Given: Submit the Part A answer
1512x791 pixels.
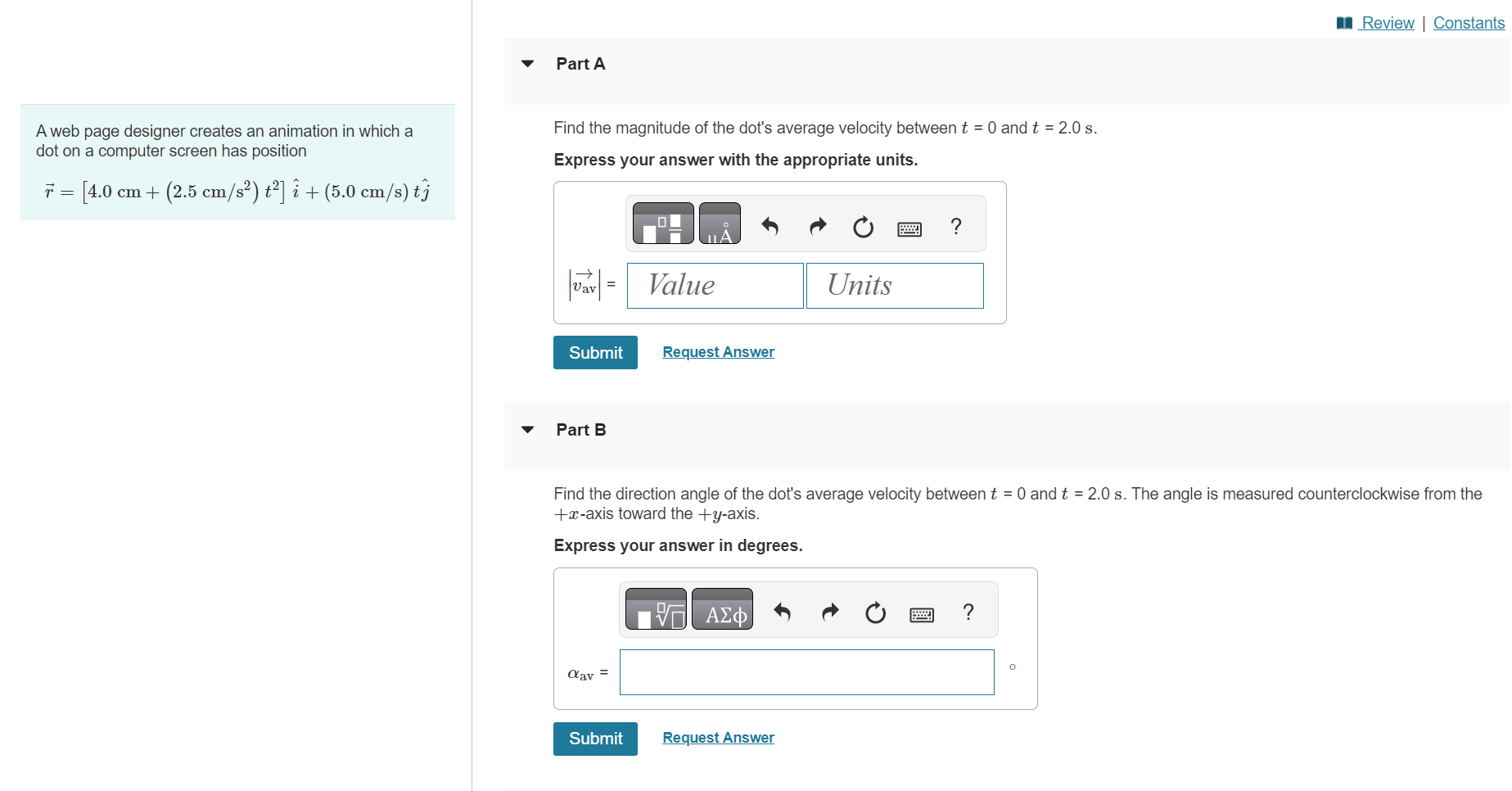Looking at the screenshot, I should pyautogui.click(x=595, y=352).
